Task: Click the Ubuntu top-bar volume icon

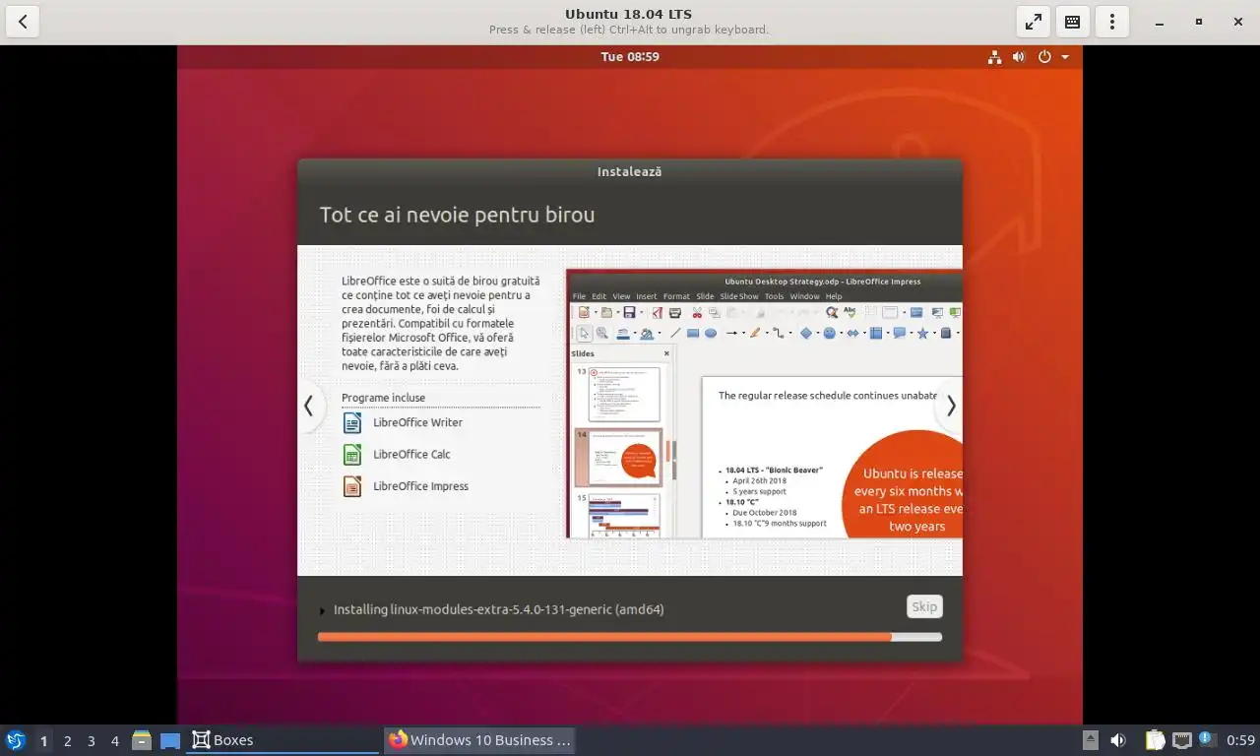Action: click(1019, 57)
